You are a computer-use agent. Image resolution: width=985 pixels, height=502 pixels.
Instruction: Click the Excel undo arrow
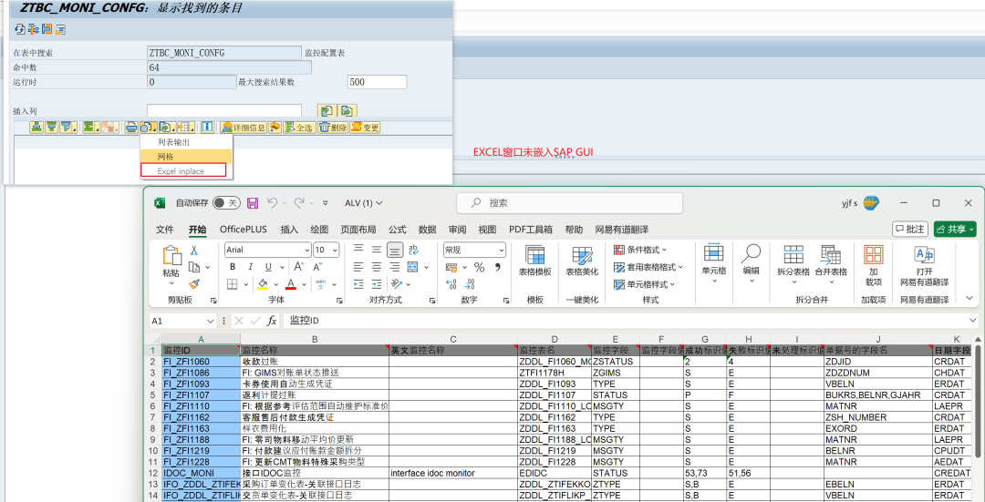(272, 202)
